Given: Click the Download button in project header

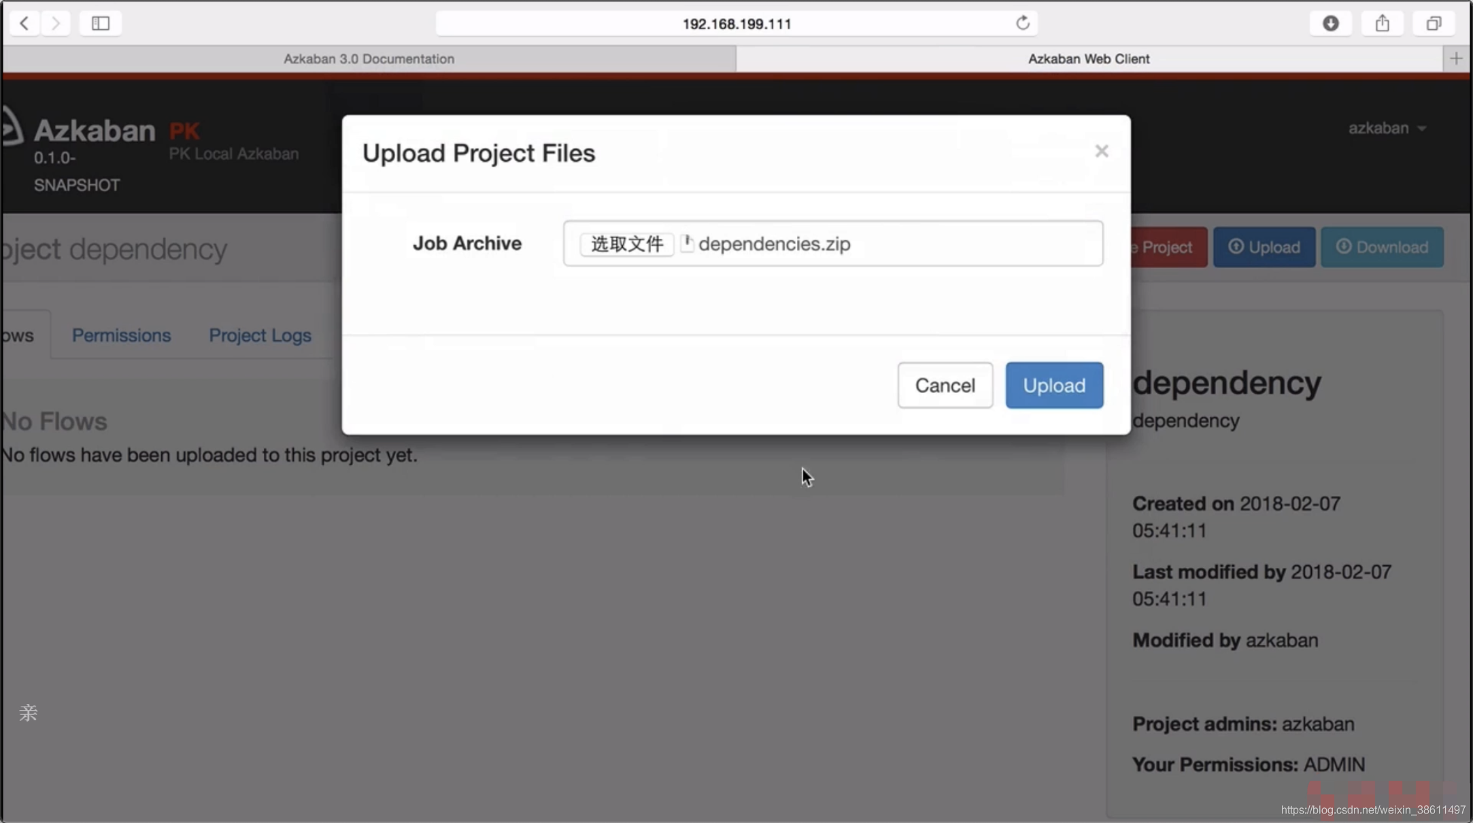Looking at the screenshot, I should [1382, 247].
